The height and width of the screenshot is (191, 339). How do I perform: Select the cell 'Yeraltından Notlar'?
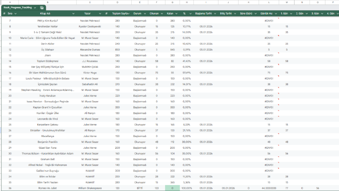click(x=47, y=27)
